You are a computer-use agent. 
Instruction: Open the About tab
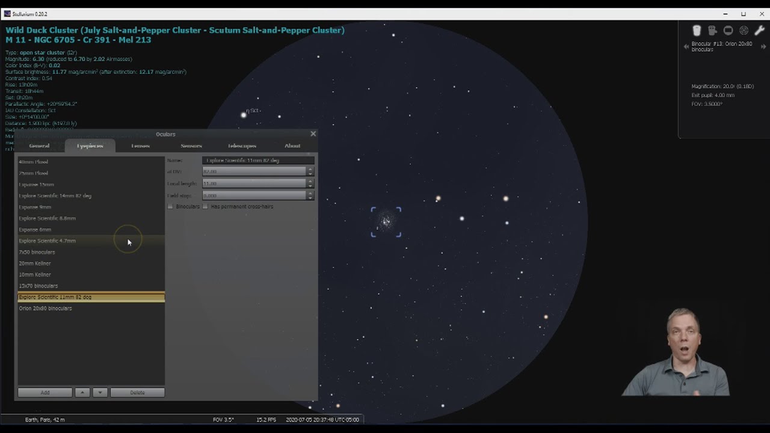click(x=292, y=146)
